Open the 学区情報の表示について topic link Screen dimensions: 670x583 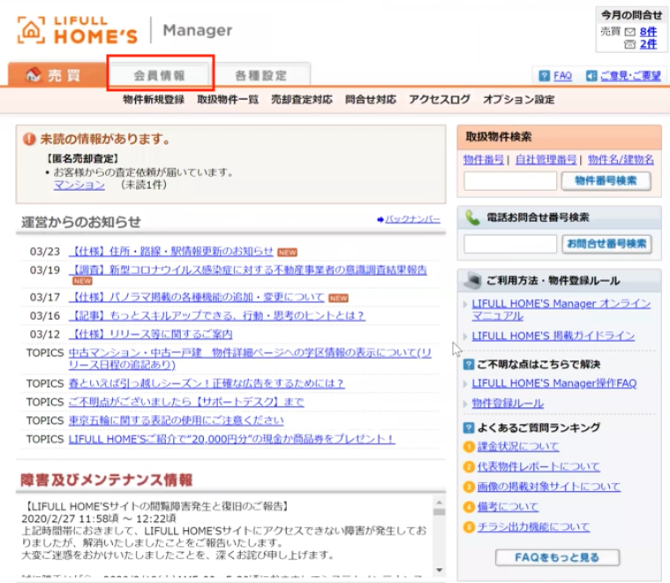[250, 359]
